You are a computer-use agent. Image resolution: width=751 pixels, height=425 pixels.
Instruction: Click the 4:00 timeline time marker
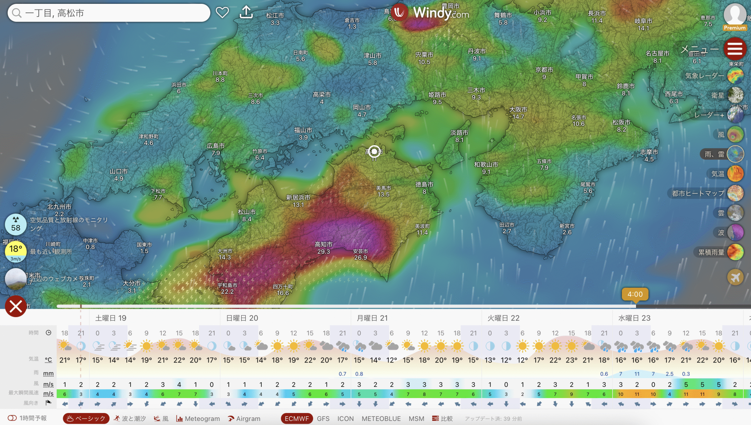point(635,294)
